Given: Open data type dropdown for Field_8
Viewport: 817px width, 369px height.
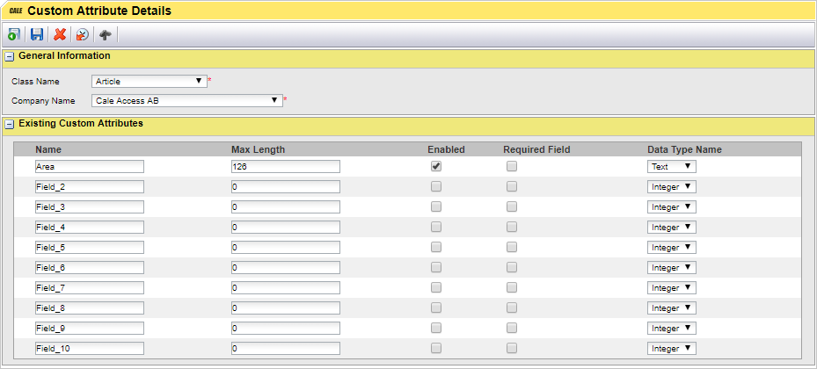Looking at the screenshot, I should point(672,308).
